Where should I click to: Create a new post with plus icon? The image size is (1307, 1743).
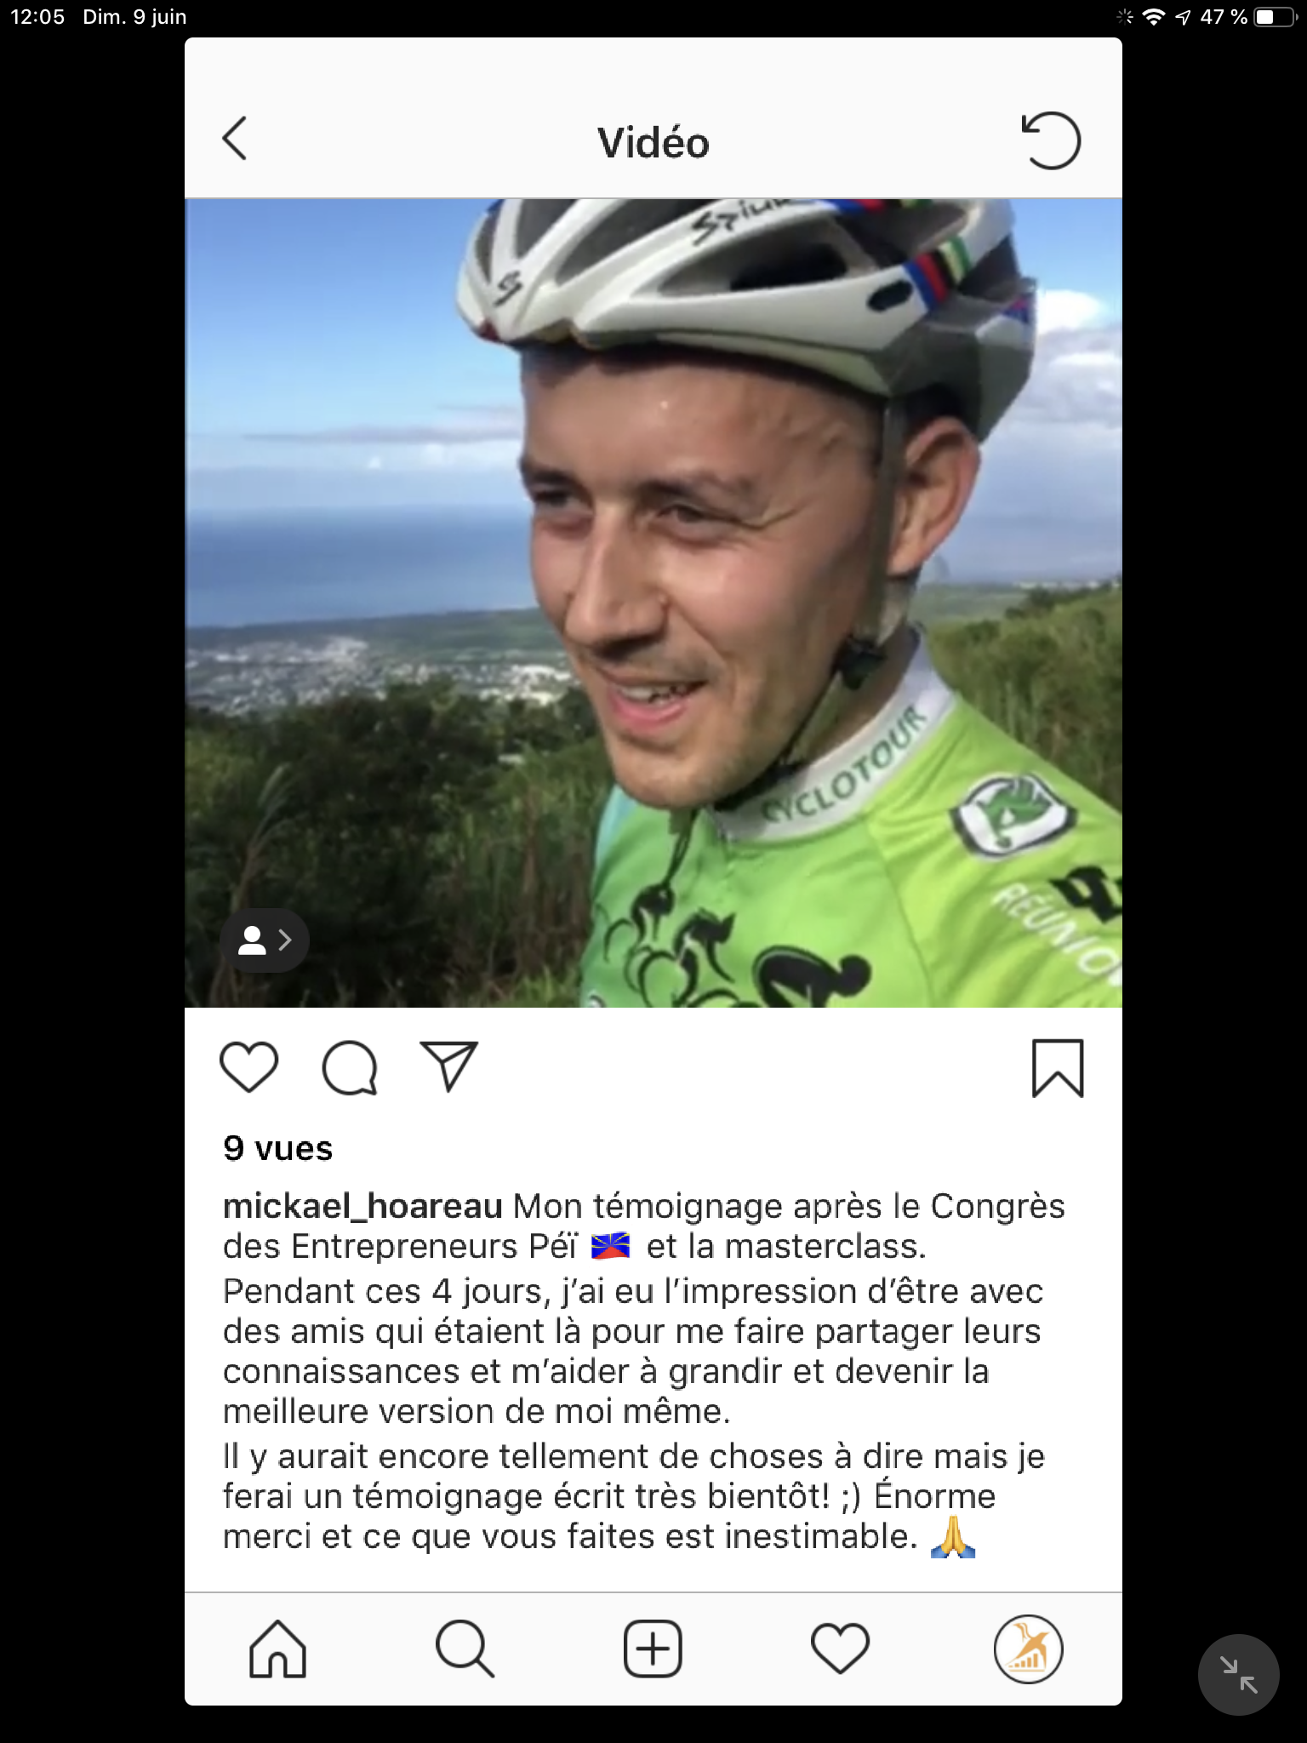[x=653, y=1649]
